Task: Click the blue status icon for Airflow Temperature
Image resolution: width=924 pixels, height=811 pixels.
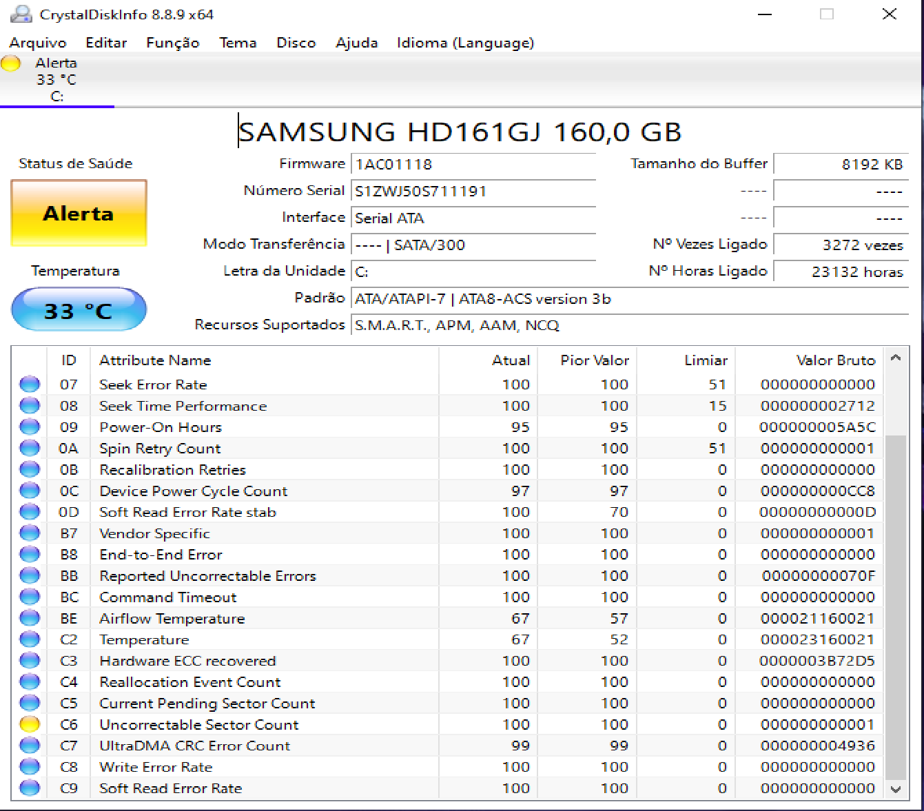Action: click(x=30, y=618)
